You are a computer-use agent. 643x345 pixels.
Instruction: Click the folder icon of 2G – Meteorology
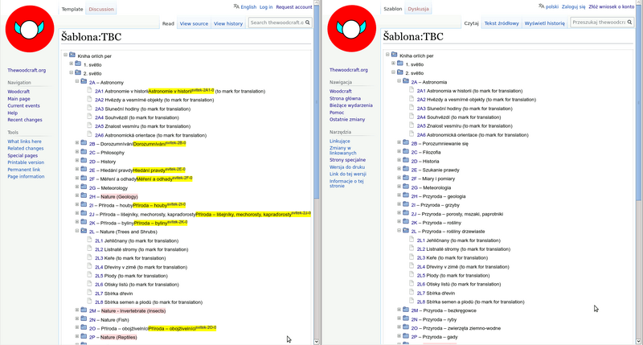84,187
